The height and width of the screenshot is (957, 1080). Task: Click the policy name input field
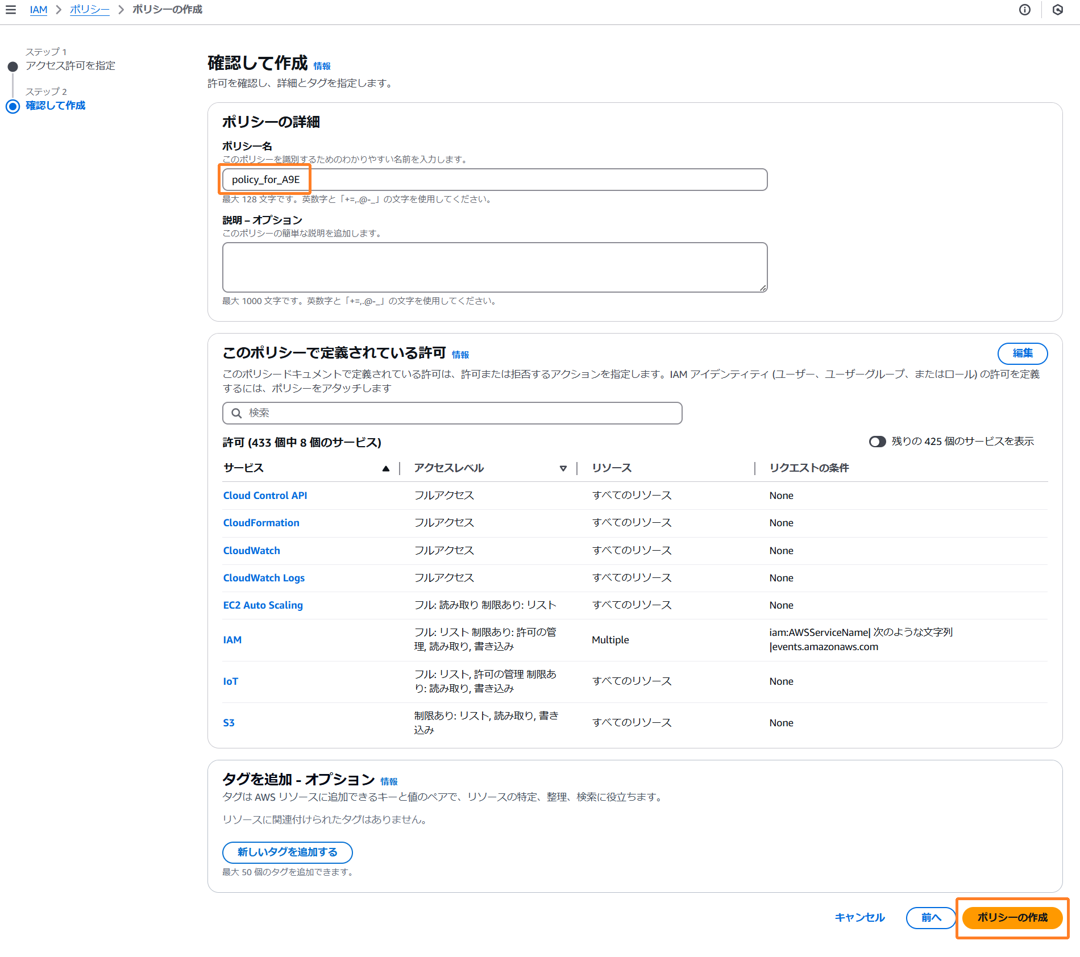[x=495, y=180]
